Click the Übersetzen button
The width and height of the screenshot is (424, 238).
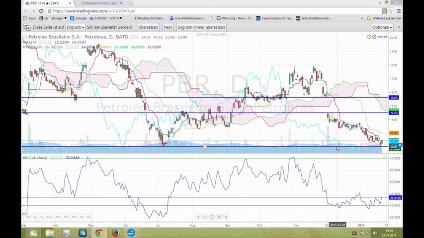click(x=148, y=27)
